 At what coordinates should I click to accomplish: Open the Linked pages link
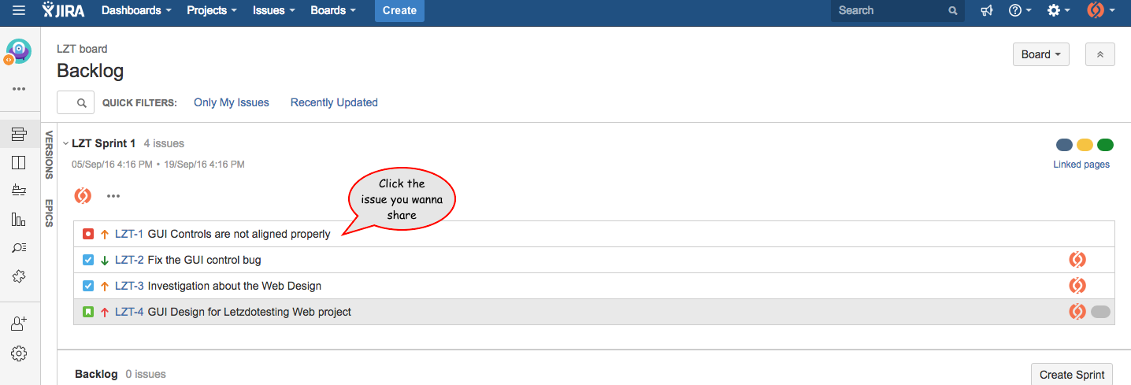1081,165
